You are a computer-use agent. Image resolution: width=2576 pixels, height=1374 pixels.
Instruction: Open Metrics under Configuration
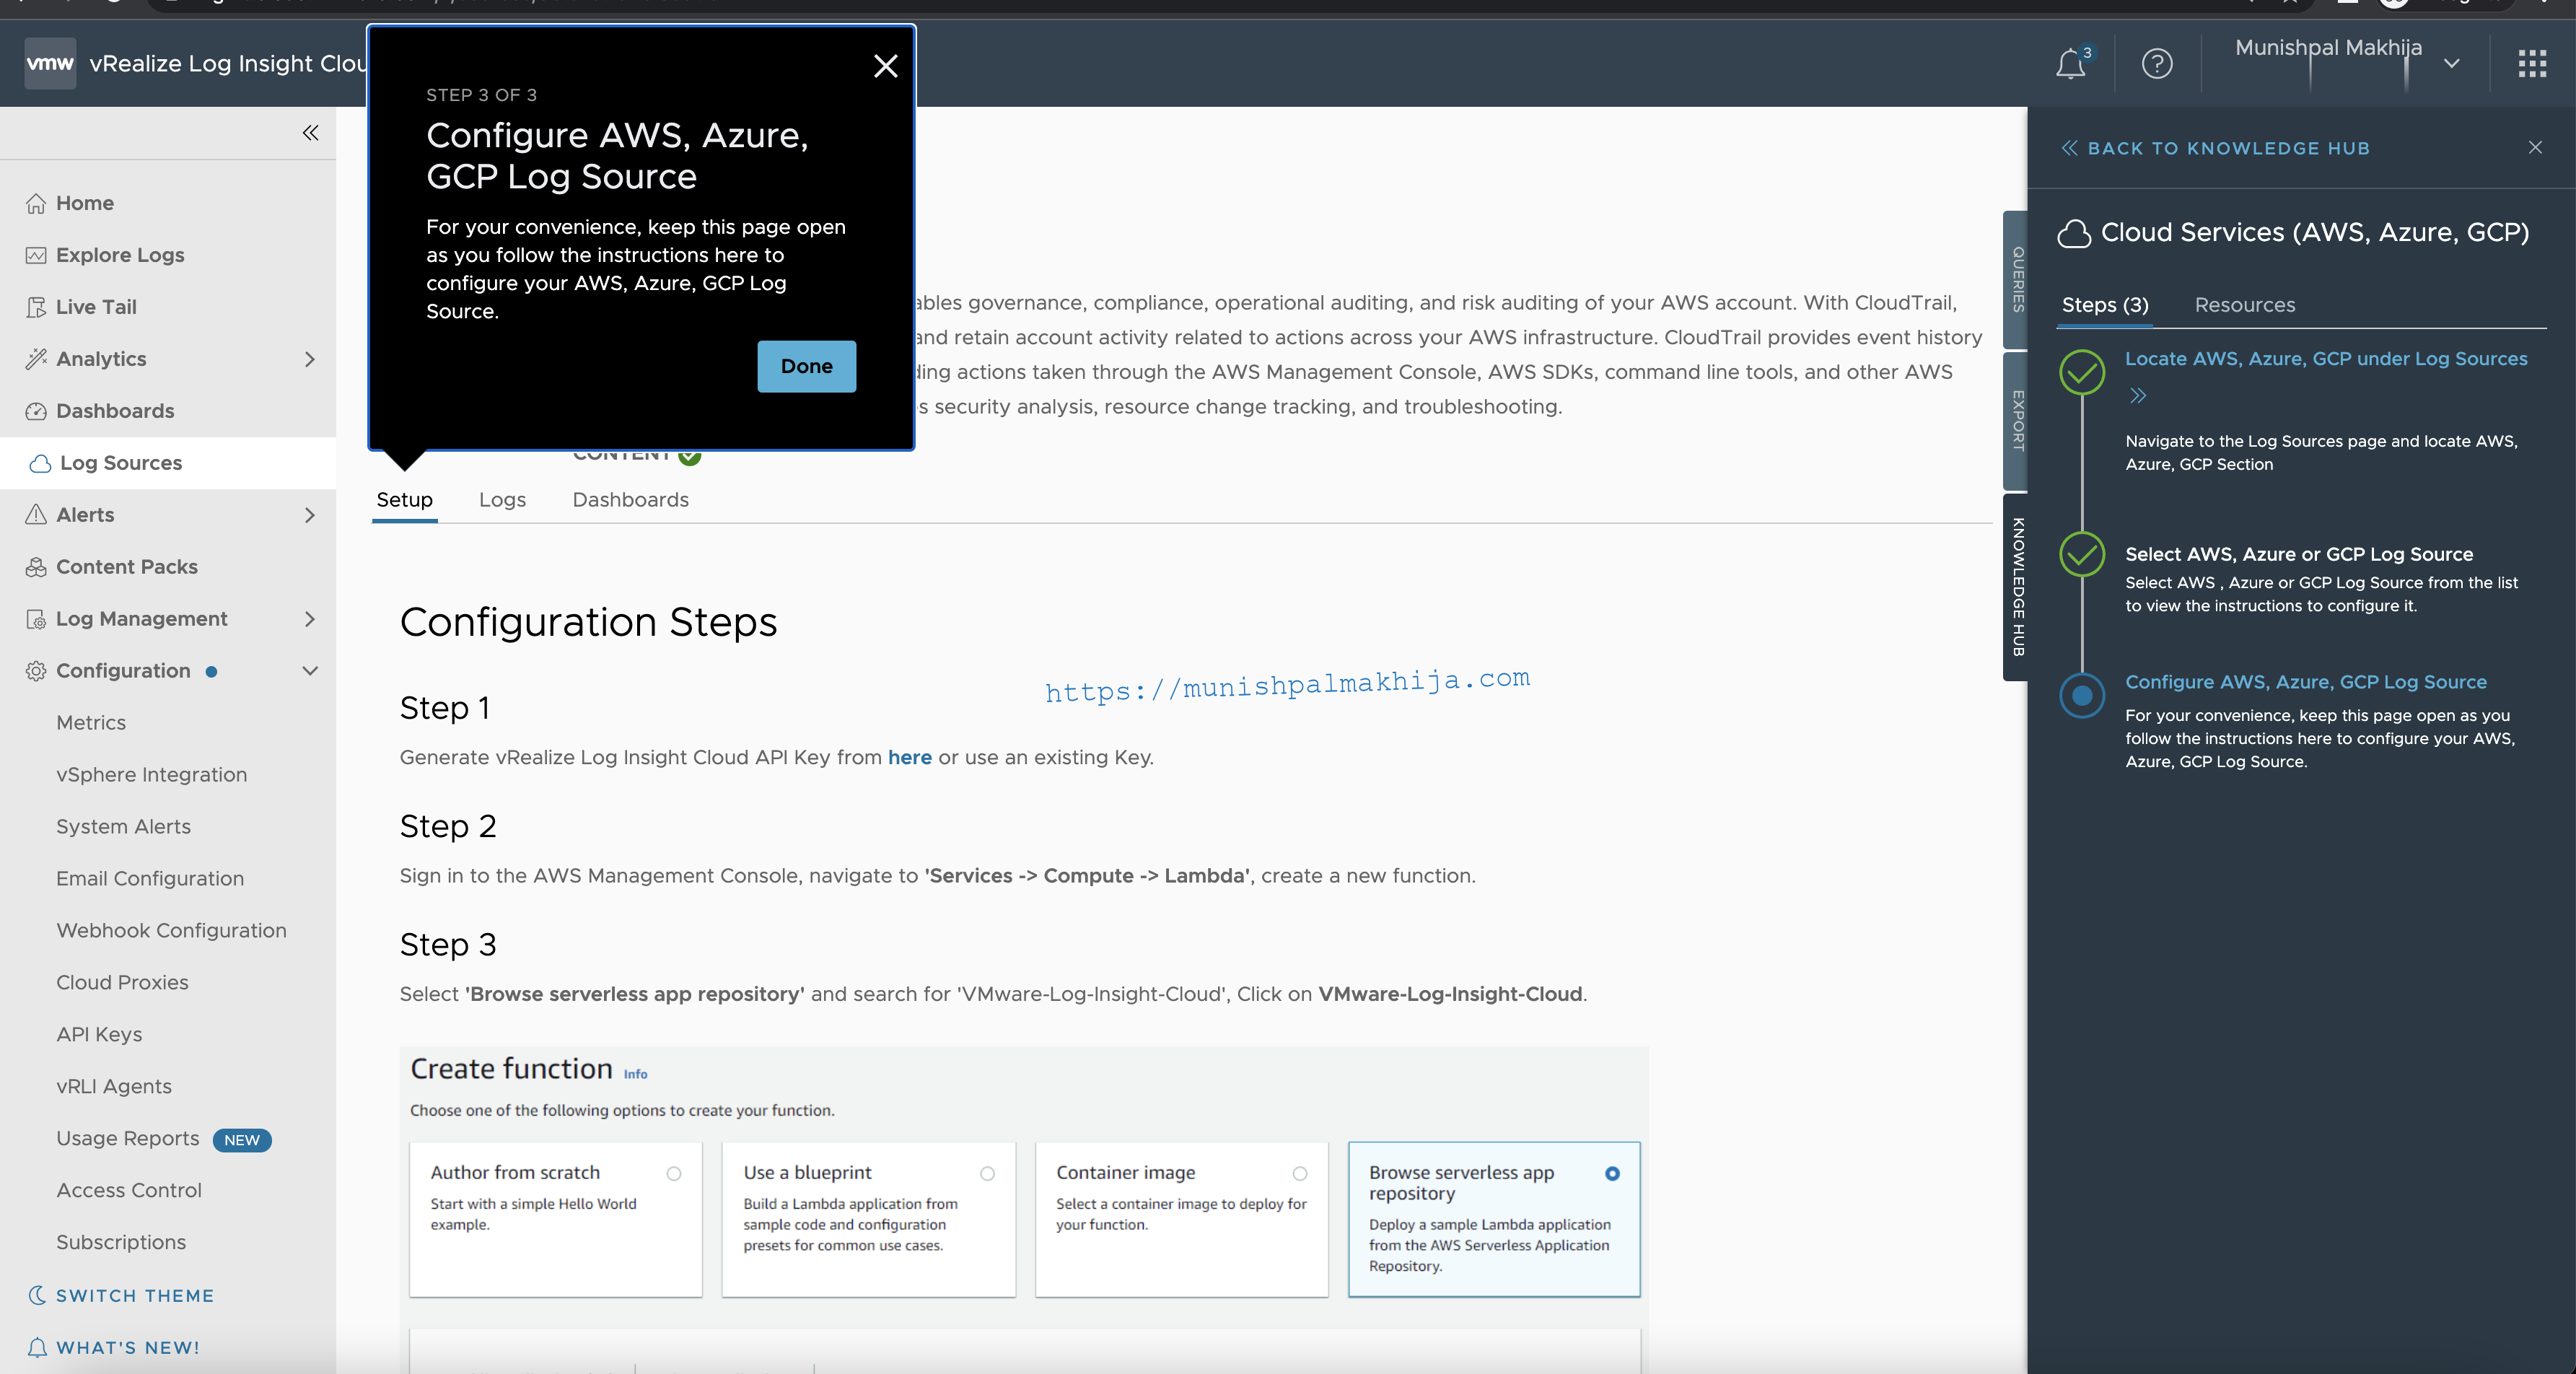pos(90,723)
